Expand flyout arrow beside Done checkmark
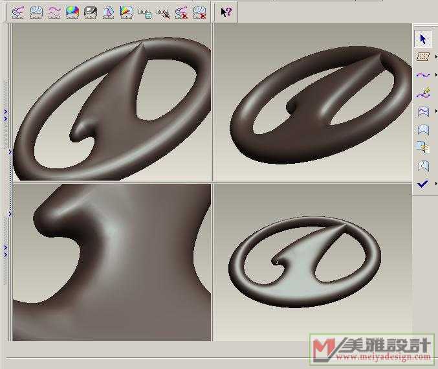The height and width of the screenshot is (369, 438). pos(436,184)
